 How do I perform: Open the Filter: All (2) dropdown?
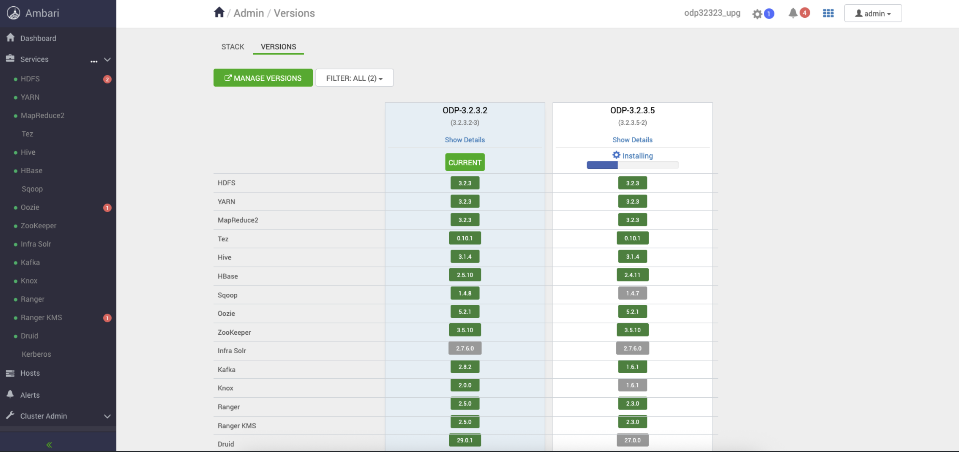pyautogui.click(x=354, y=78)
